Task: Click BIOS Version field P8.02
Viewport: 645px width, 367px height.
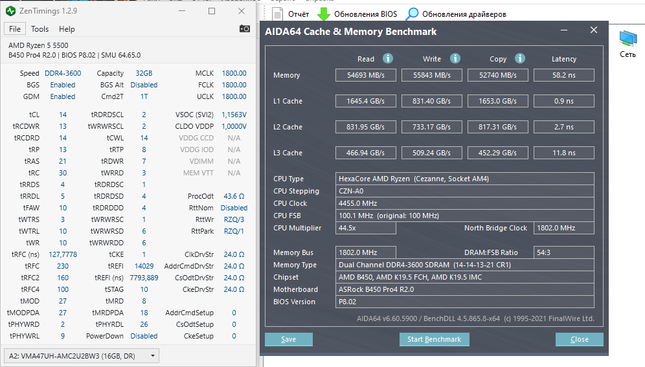Action: 465,302
